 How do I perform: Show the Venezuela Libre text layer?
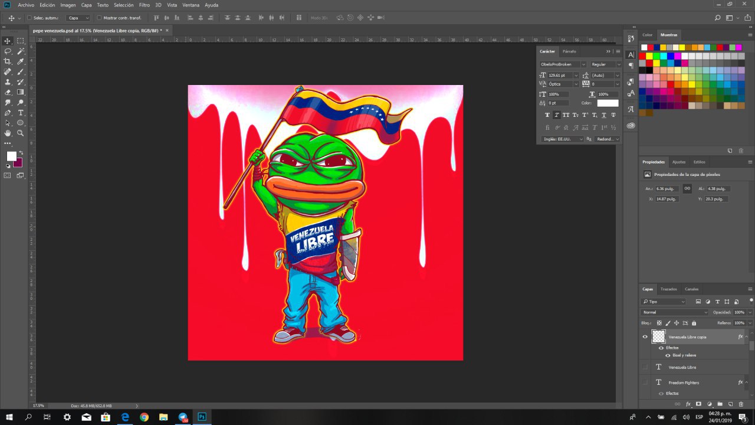(x=645, y=367)
